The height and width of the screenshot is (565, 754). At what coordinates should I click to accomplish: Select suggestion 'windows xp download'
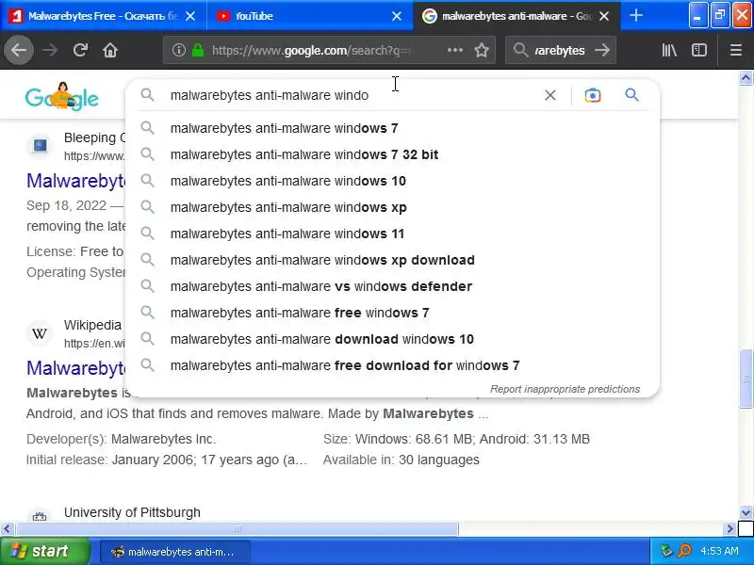392,260
